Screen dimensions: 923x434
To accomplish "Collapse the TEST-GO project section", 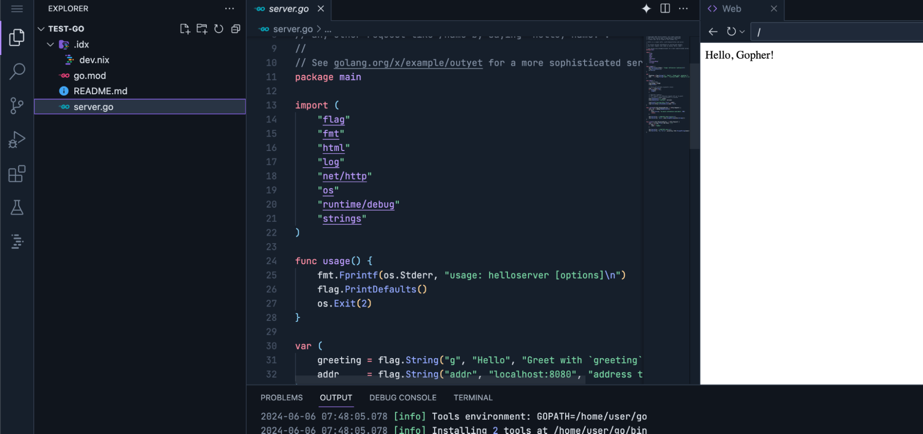I will coord(41,29).
